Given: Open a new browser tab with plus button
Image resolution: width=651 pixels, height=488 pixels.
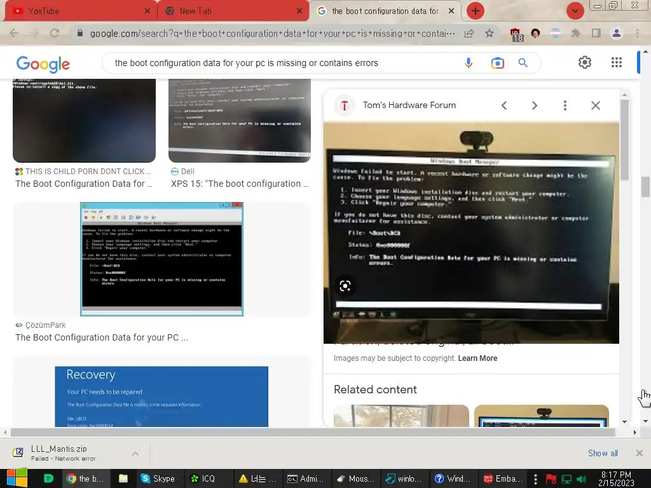Looking at the screenshot, I should tap(476, 11).
